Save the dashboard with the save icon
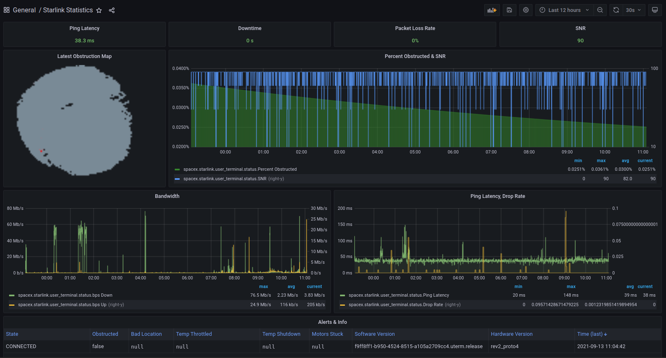 [509, 10]
